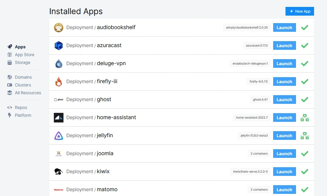The width and height of the screenshot is (327, 196).
Task: Click the azuracast:0.17.0 image tag
Action: click(257, 46)
